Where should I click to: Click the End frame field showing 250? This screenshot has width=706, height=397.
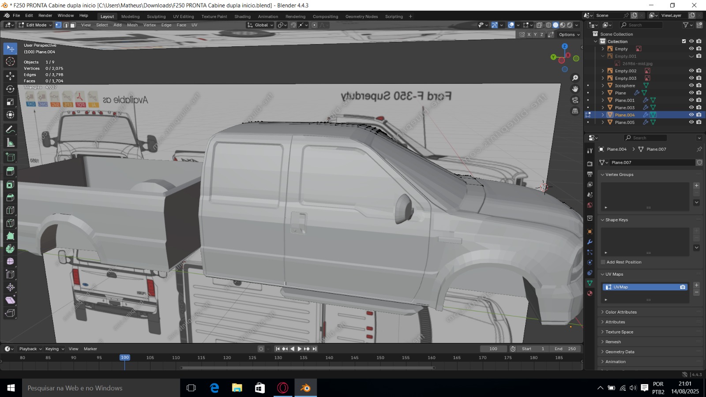(565, 349)
